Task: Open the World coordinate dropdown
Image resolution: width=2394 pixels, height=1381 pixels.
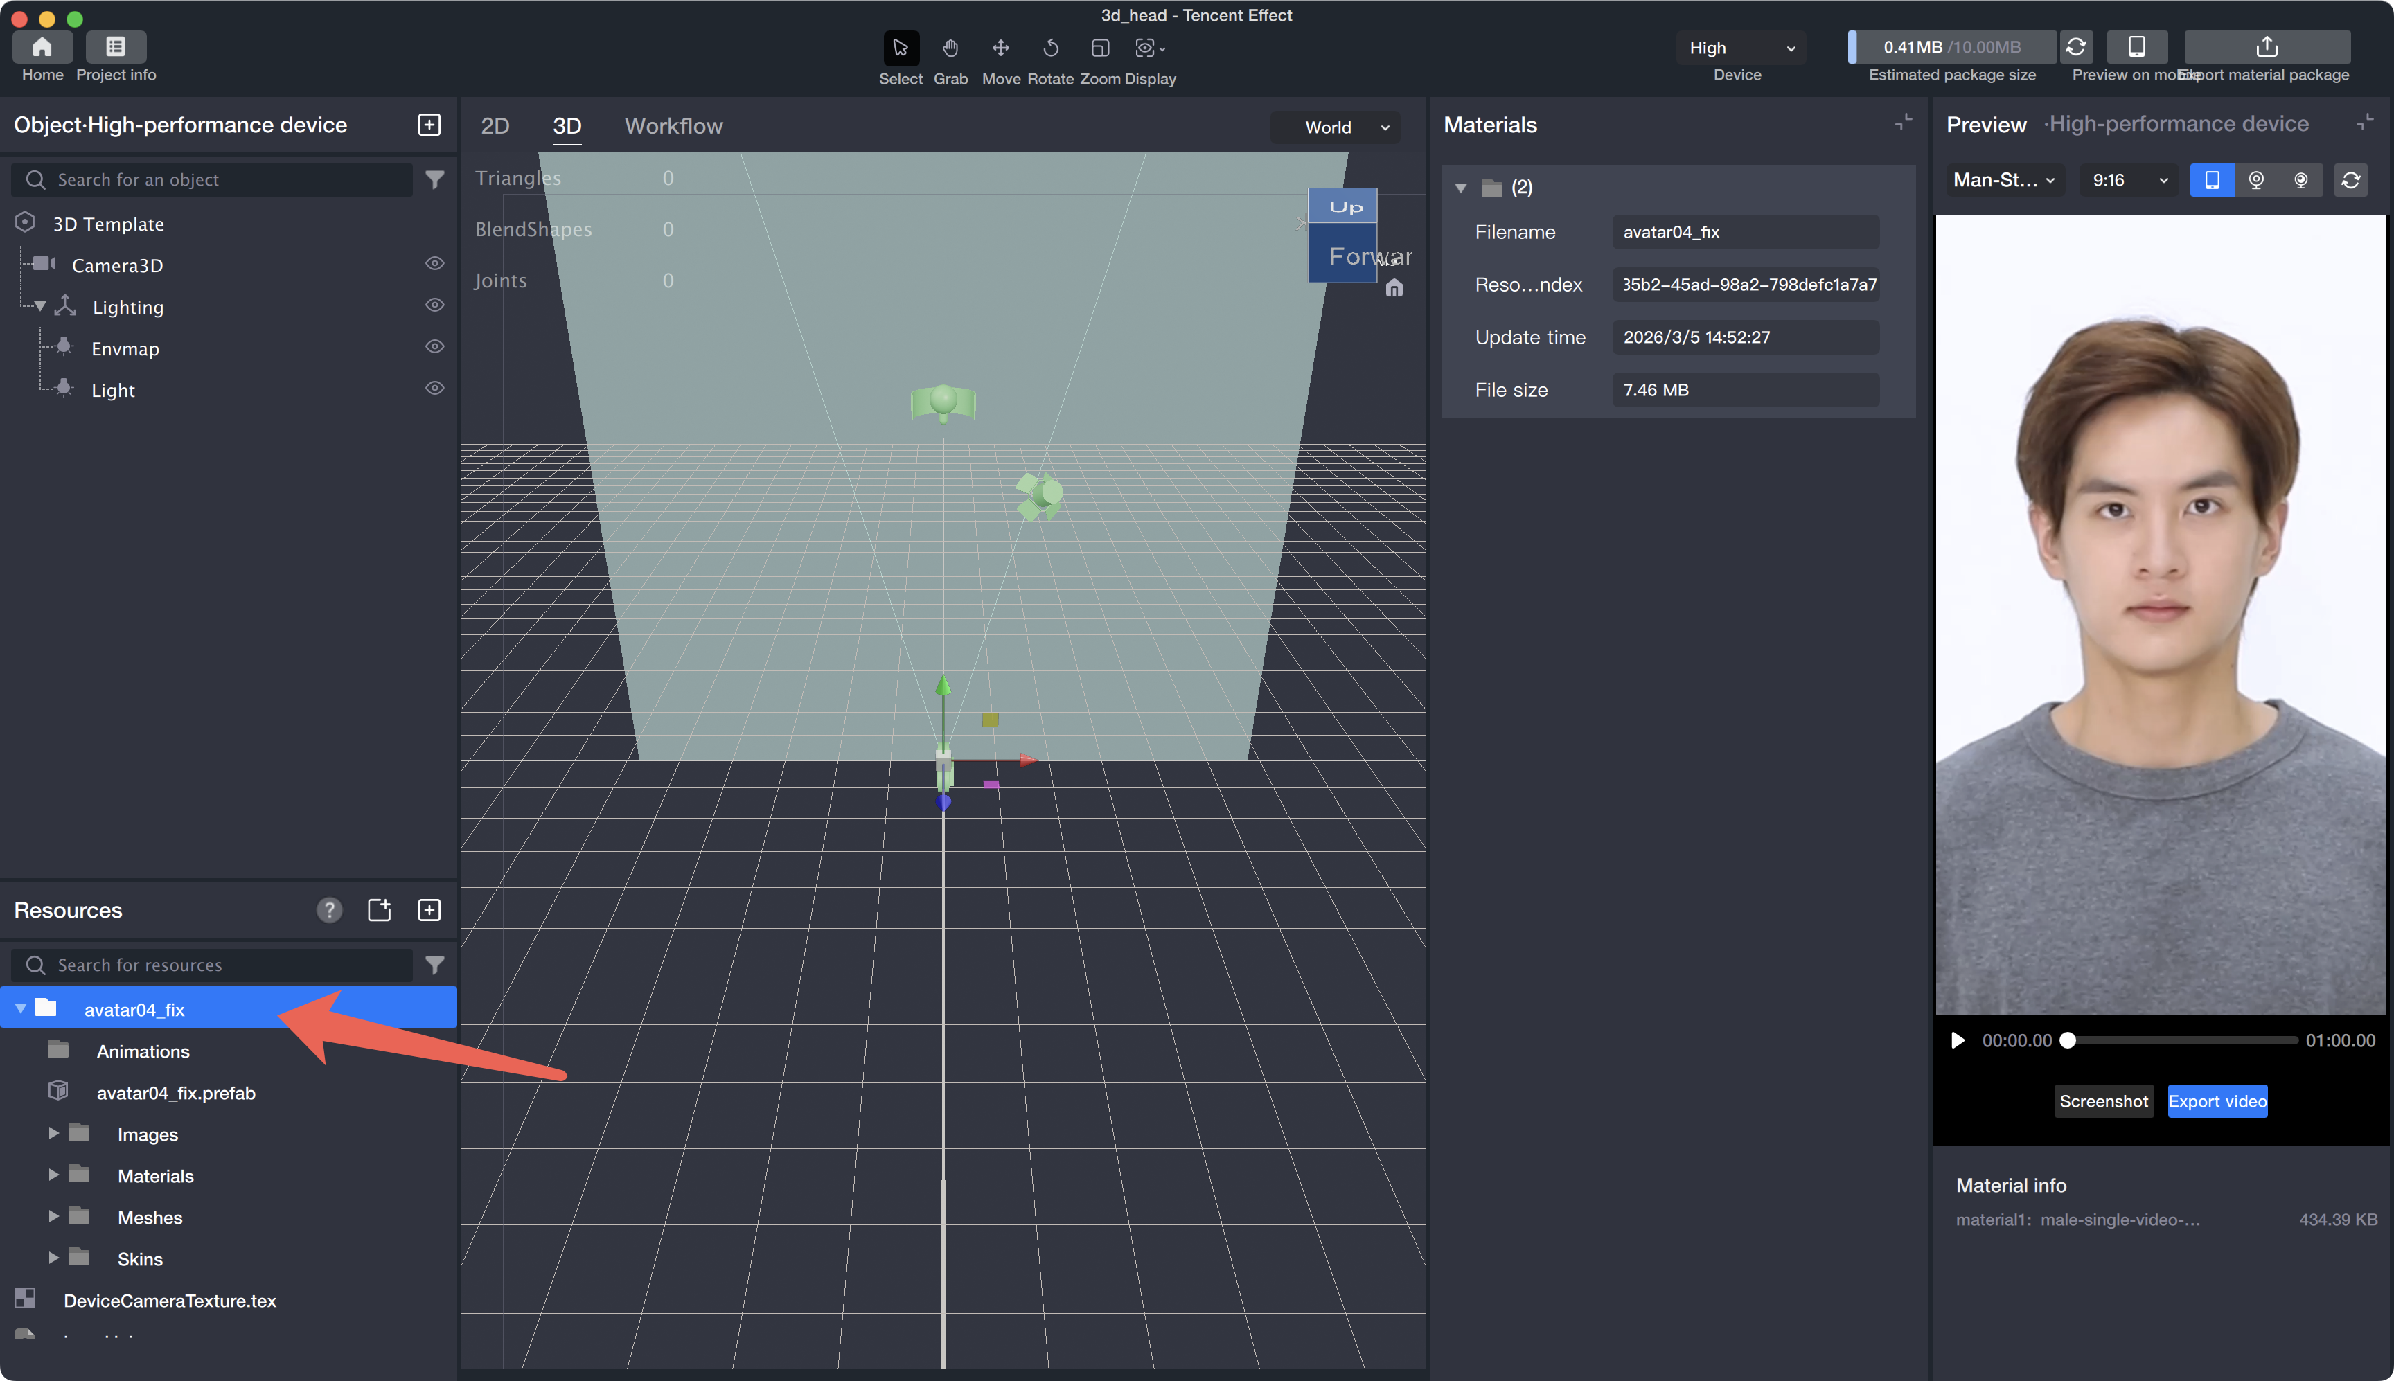Action: [1336, 127]
